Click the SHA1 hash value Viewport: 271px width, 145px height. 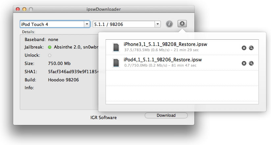point(73,72)
